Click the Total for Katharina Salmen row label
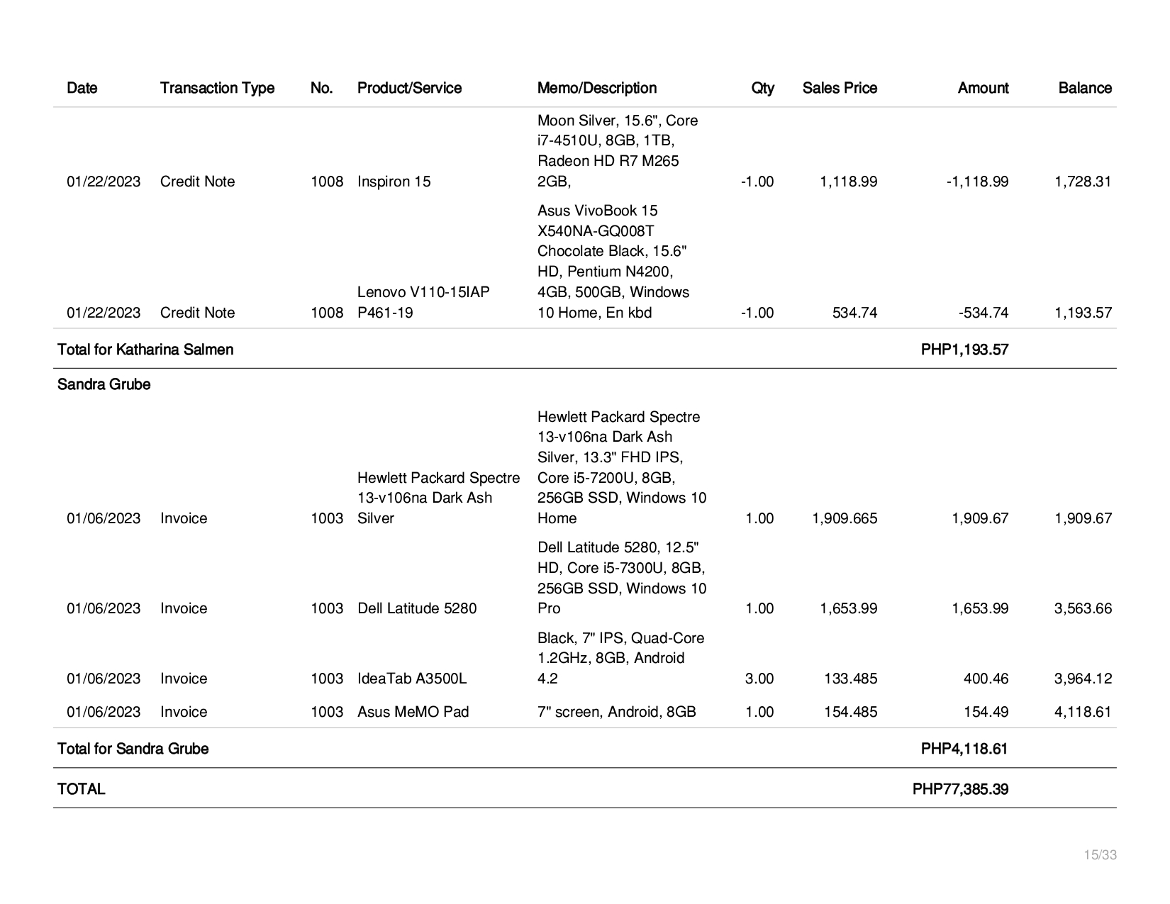This screenshot has height=904, width=1170. point(145,350)
